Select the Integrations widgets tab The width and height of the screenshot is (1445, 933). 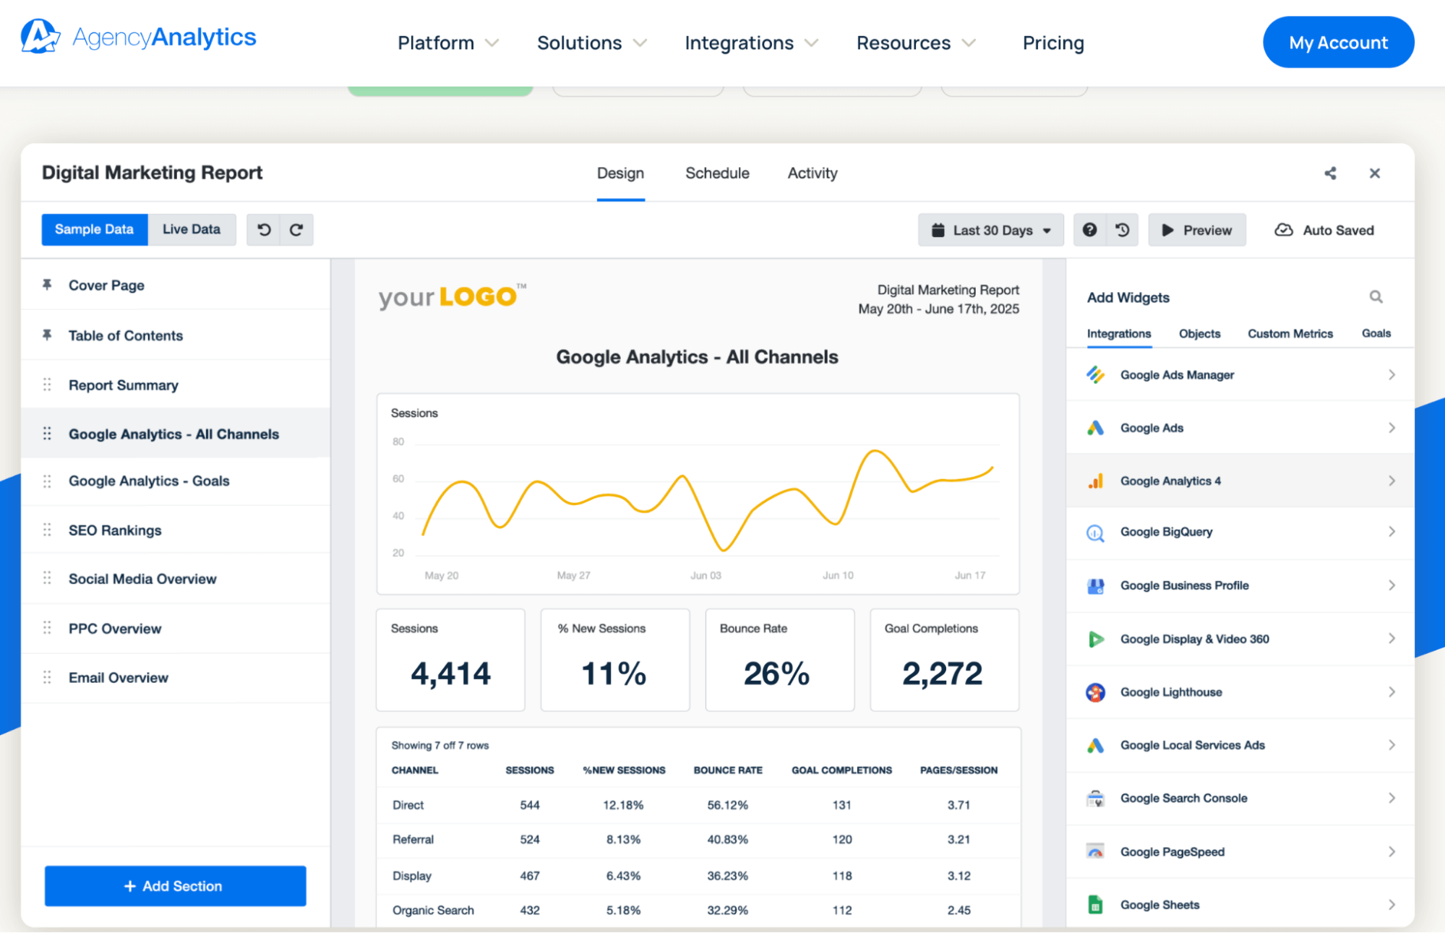1118,334
